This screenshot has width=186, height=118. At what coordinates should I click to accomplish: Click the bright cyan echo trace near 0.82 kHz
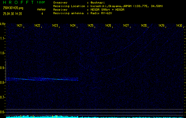point(42,79)
